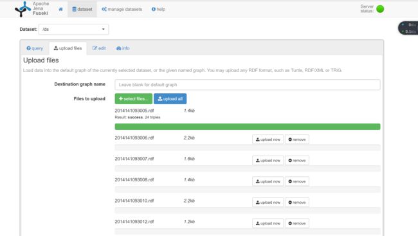The width and height of the screenshot is (418, 236).
Task: Click file name 2014141093005.rdf
Action: point(134,111)
